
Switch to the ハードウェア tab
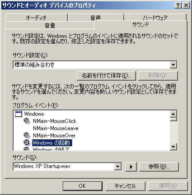[x=155, y=18]
